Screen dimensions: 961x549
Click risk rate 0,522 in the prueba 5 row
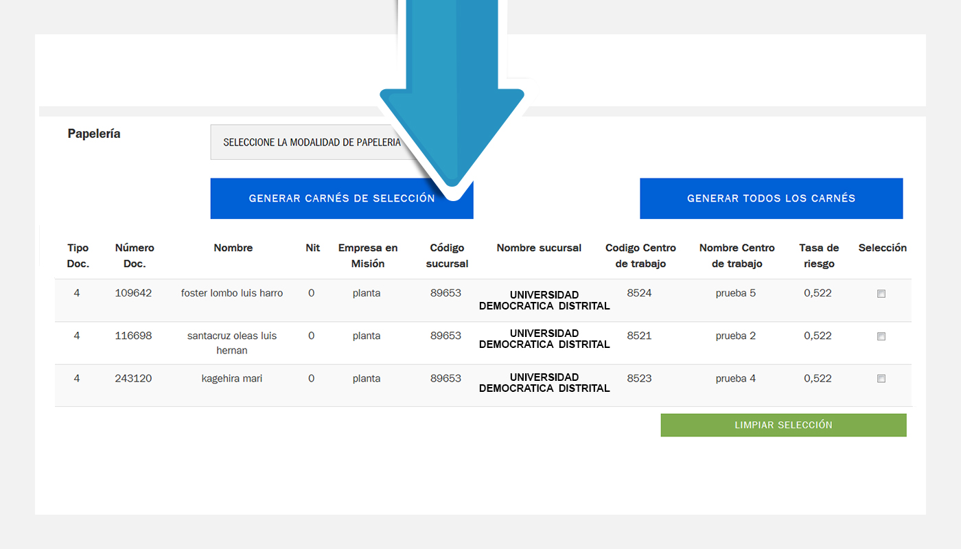pos(818,293)
